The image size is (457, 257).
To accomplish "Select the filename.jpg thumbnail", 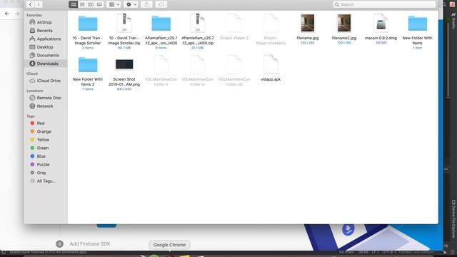I will pos(308,24).
